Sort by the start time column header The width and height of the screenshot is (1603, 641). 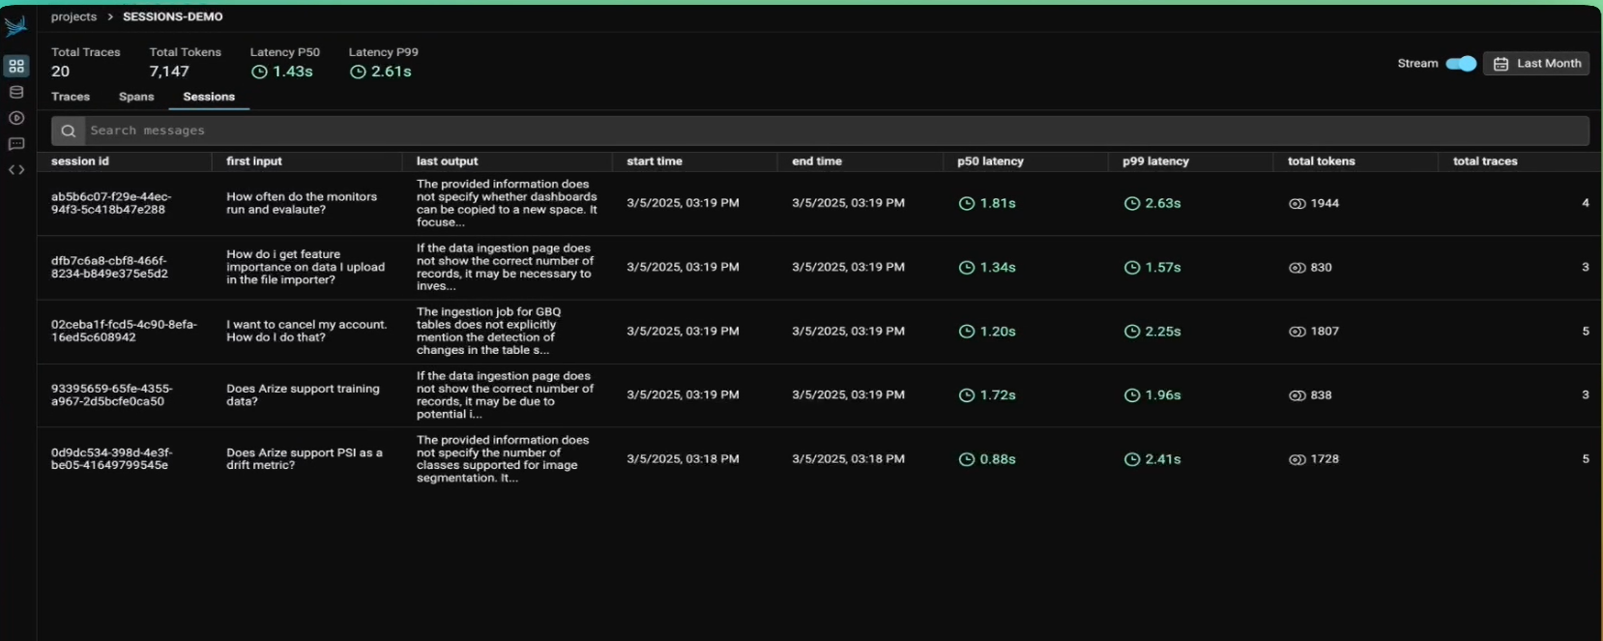click(655, 161)
